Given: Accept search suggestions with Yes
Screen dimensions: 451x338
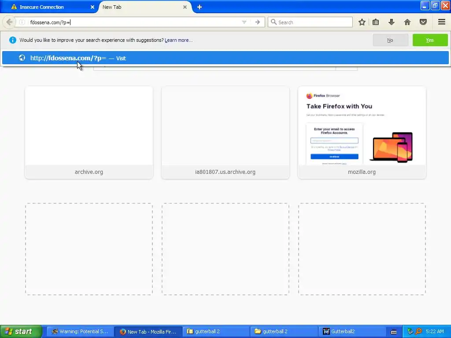Looking at the screenshot, I should [430, 40].
